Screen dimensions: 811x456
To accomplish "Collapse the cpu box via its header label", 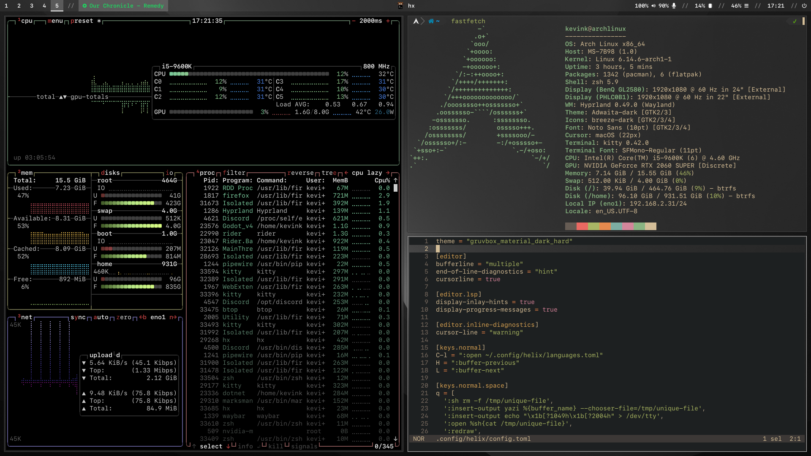I will (x=26, y=21).
